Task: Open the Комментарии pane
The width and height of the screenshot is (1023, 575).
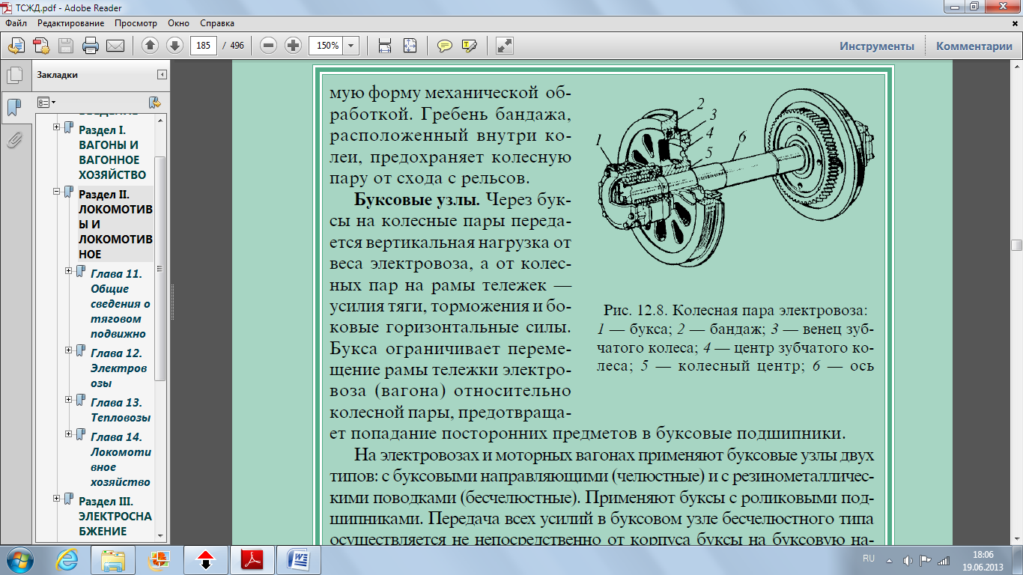Action: coord(974,46)
